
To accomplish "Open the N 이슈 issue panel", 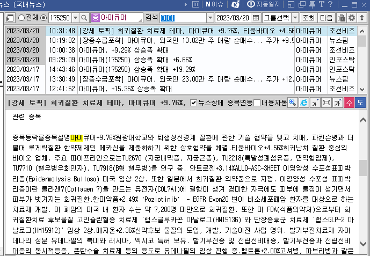I will pyautogui.click(x=214, y=4).
